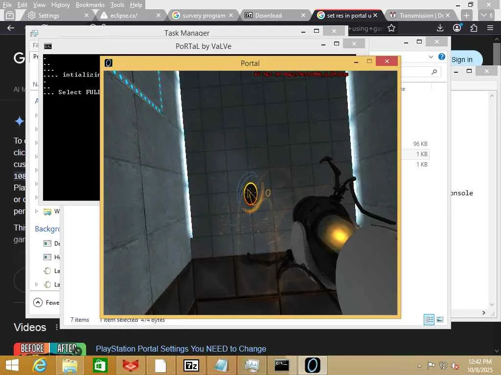Open the red fox taskbar icon
501x375 pixels.
(x=130, y=365)
